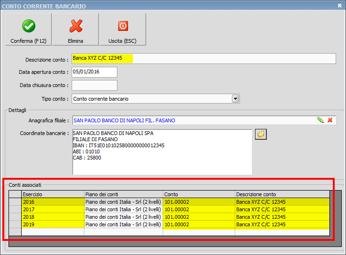
Task: Click the Descrizione conto table column header
Action: [281, 194]
